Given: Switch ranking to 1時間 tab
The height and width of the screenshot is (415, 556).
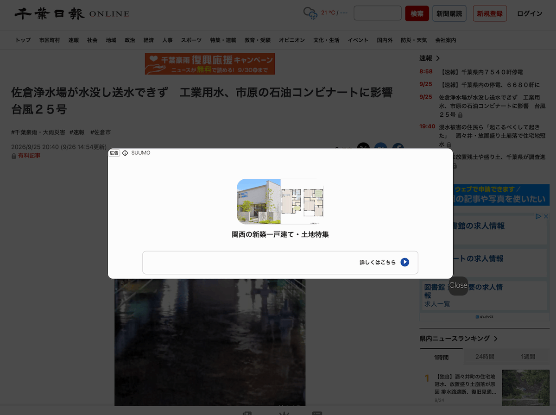Looking at the screenshot, I should [441, 357].
